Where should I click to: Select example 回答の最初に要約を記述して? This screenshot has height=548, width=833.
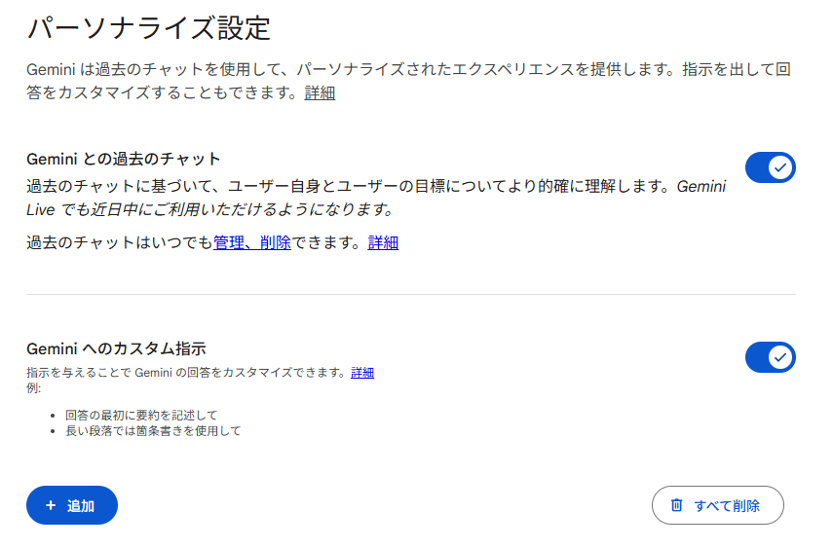coord(141,415)
